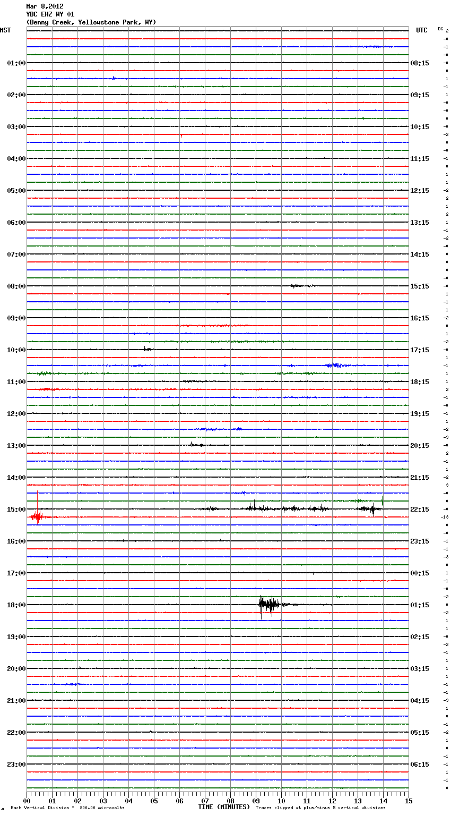This screenshot has width=451, height=815.
Task: Select the 07:00 MST time label
Action: (16, 254)
